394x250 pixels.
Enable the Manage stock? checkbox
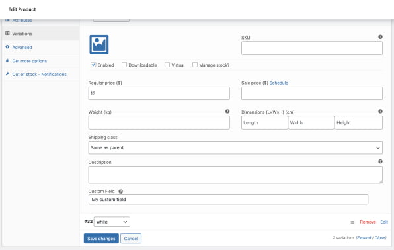195,65
